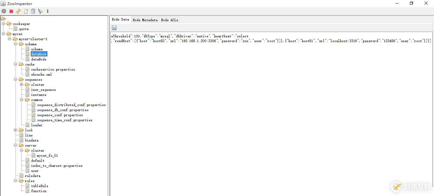
Task: Expand the cluster node under sequences
Action: pos(22,85)
